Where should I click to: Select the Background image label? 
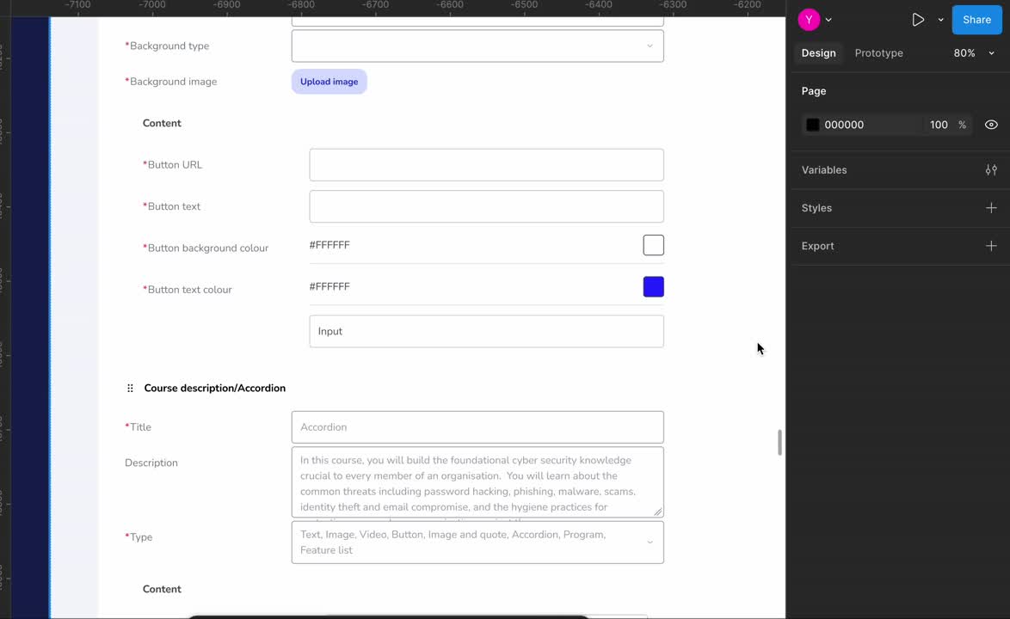[170, 82]
